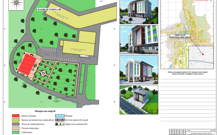Click the fountain circle in the garden
217x135 pixels.
coord(43,73)
